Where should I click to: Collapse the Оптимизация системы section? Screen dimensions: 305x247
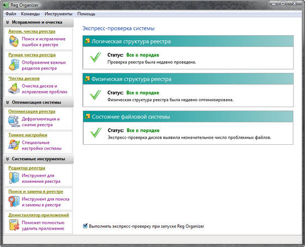[x=8, y=102]
